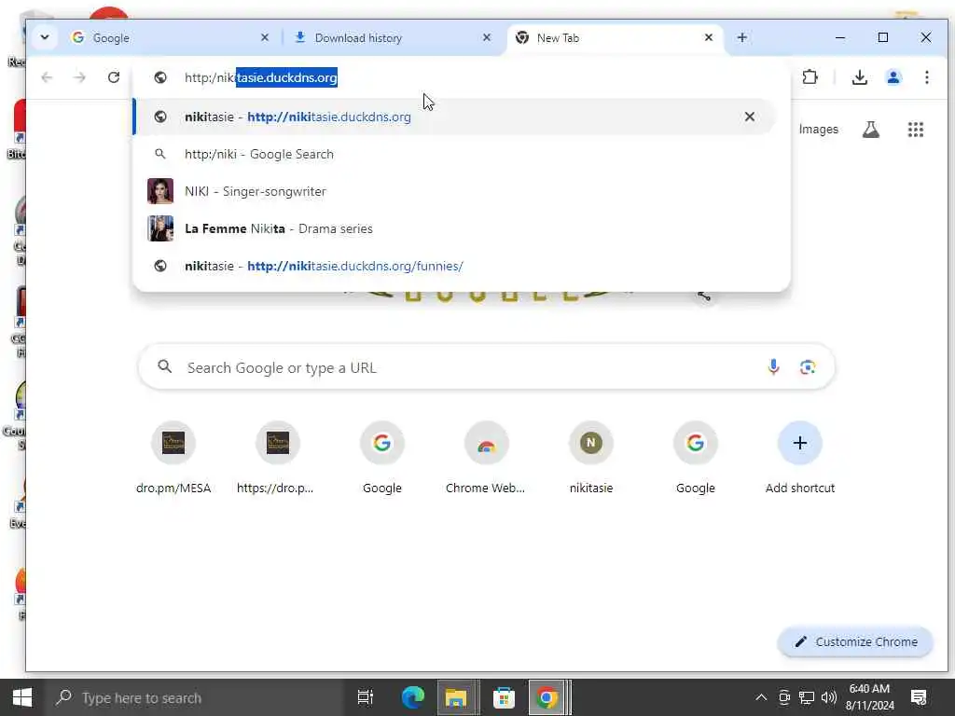
Task: Switch to the Google tab
Action: click(171, 37)
